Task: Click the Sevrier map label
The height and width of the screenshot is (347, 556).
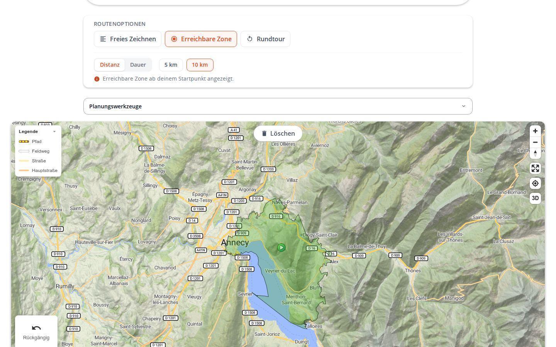Action: click(x=245, y=294)
